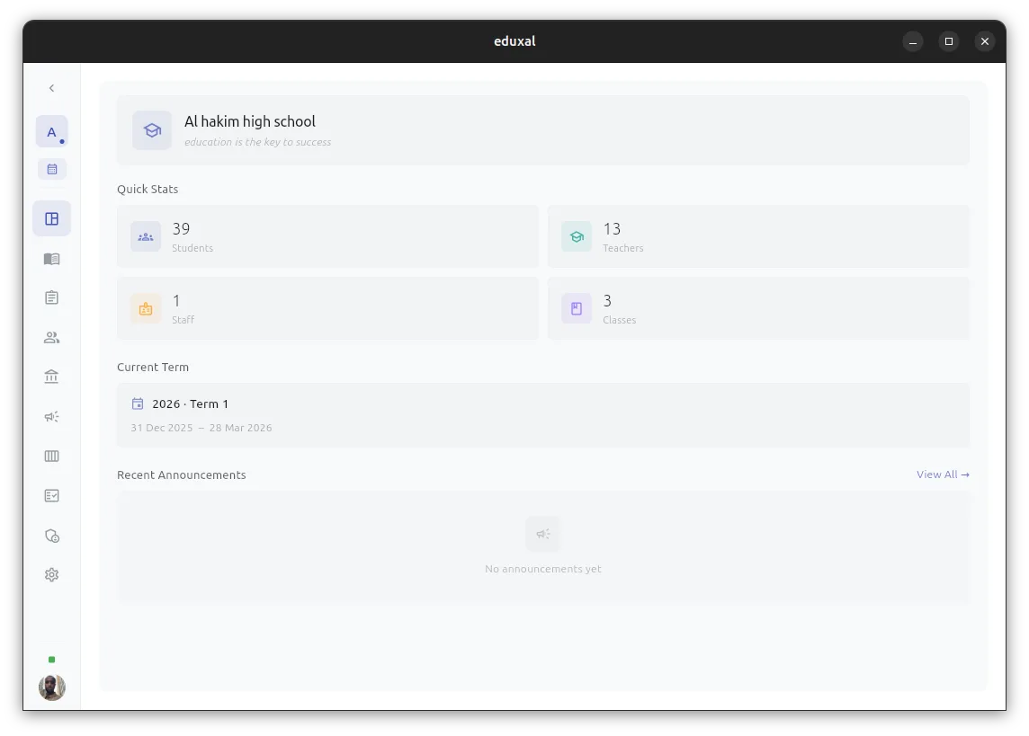Select the institution building icon
The image size is (1029, 736).
point(51,377)
